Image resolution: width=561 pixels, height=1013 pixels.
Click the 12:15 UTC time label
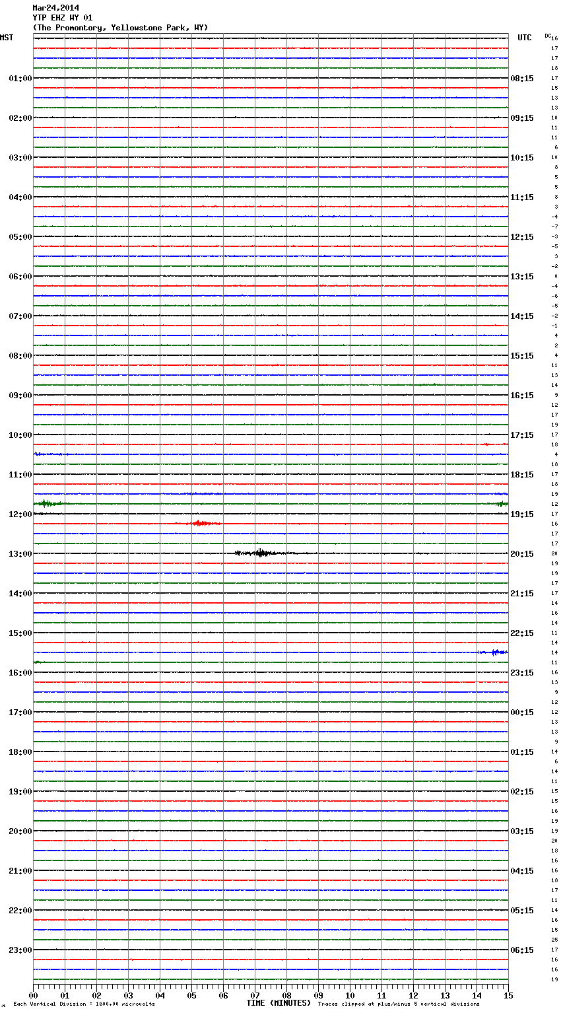coord(522,237)
